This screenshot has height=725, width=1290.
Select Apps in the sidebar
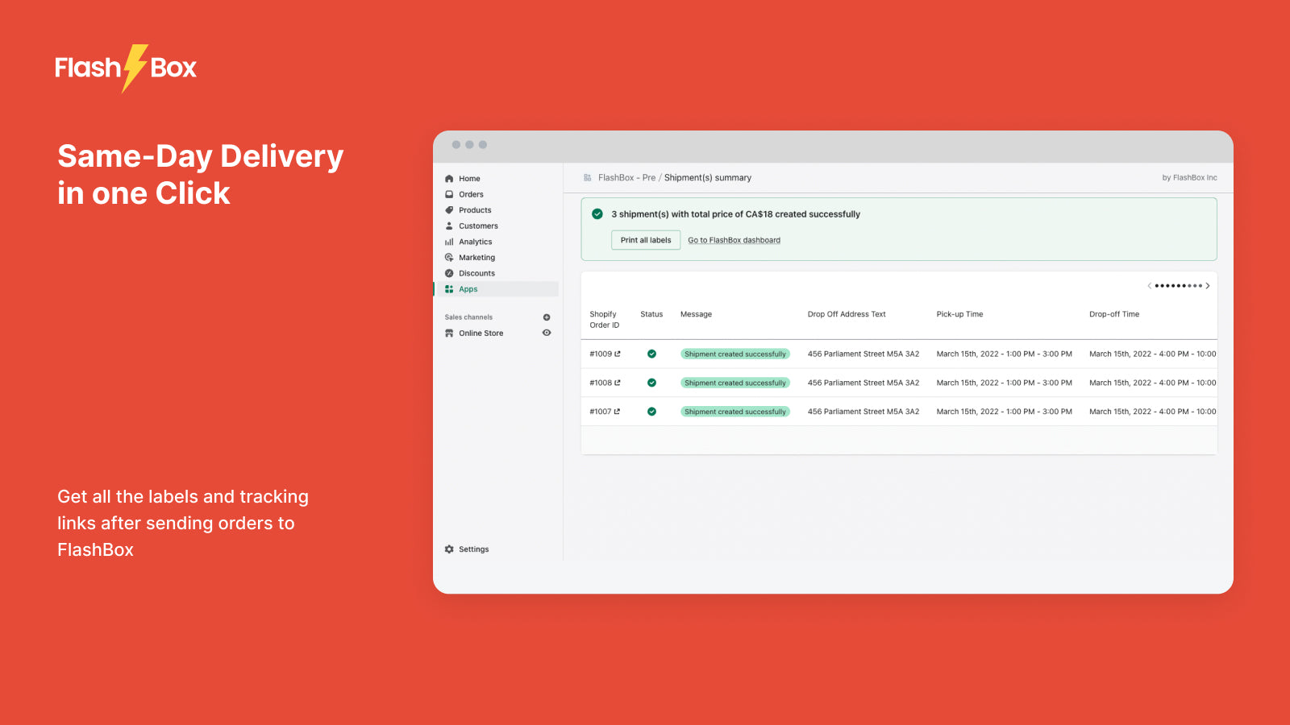(468, 289)
